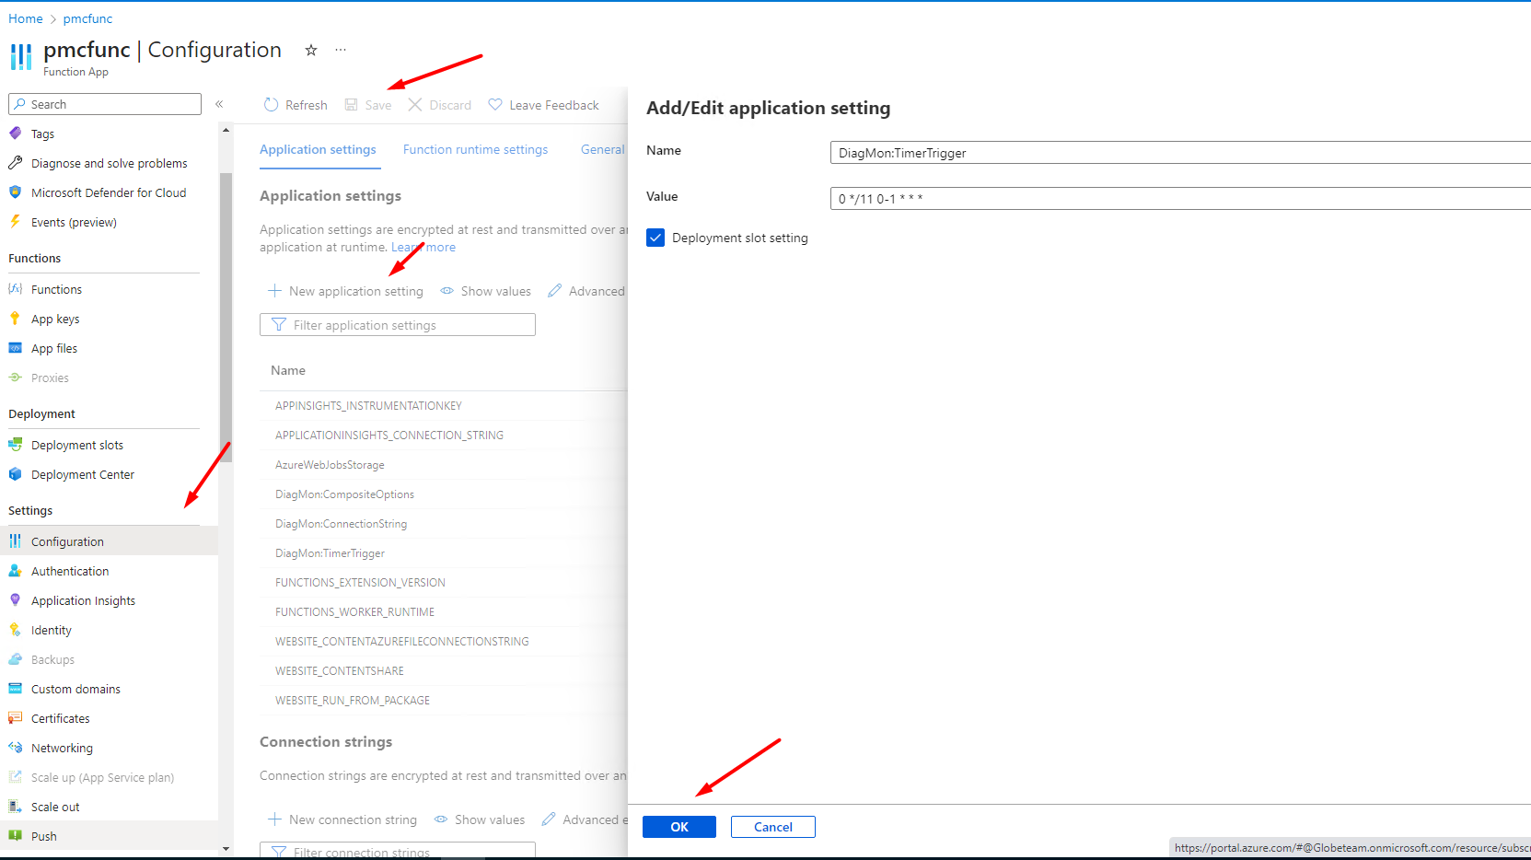Favorite pmcfunc with the star icon
This screenshot has width=1531, height=860.
click(311, 50)
